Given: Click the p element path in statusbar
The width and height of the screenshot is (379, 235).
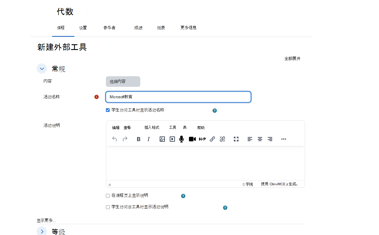Looking at the screenshot, I should click(110, 185).
